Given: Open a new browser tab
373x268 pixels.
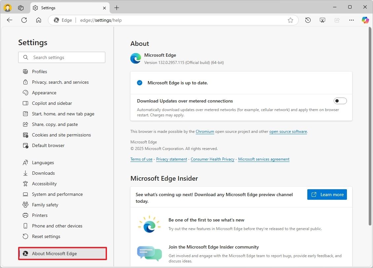Looking at the screenshot, I should point(117,8).
